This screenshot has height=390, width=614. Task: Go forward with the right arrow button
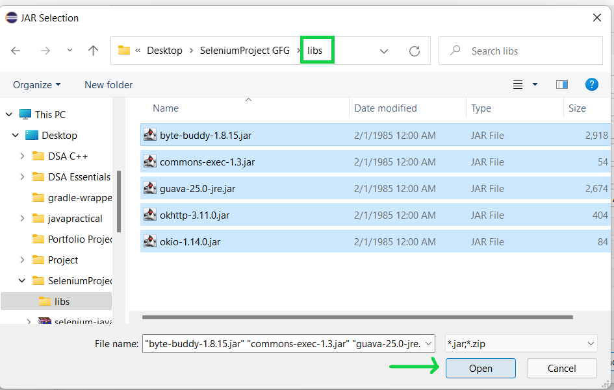(x=45, y=51)
